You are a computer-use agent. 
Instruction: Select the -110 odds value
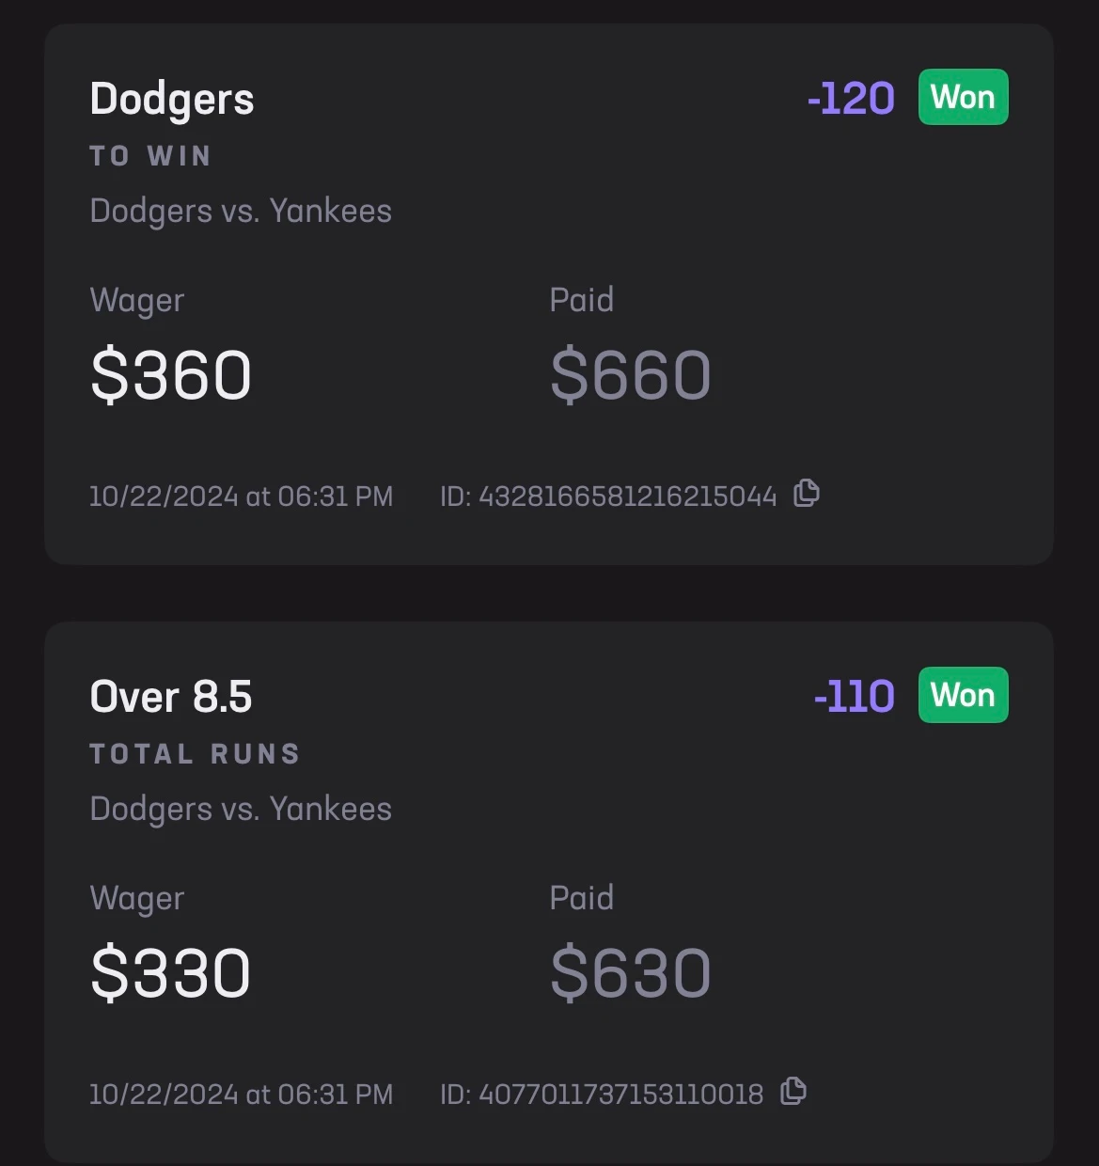tap(854, 696)
